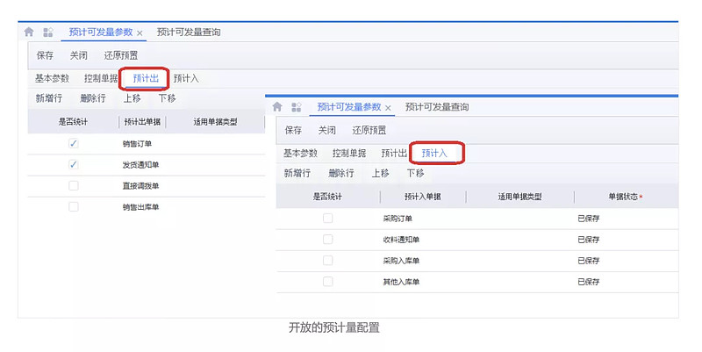Viewport: 702px width, 352px height.
Task: Click 关闭 in the back window
Action: coord(78,55)
